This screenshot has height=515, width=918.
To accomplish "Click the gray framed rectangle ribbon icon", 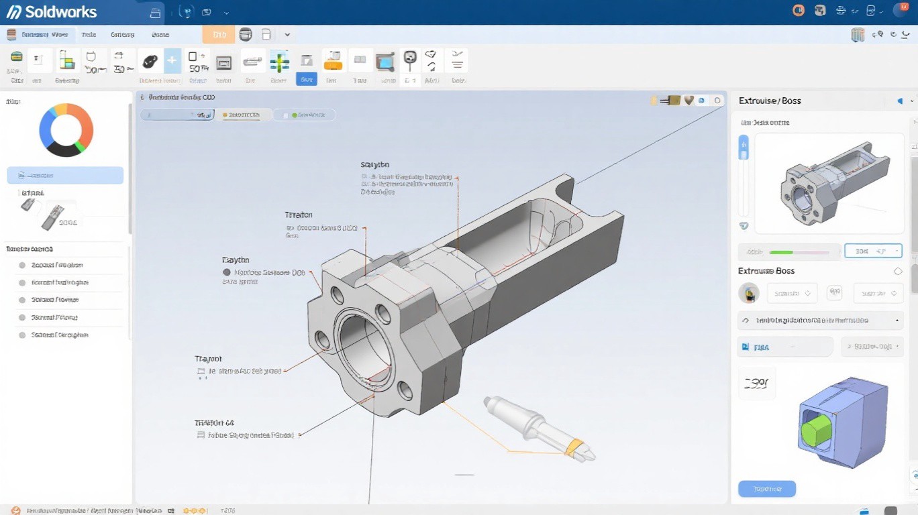I will click(x=223, y=62).
